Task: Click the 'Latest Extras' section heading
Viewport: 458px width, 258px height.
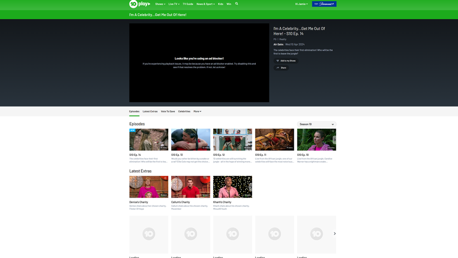Action: pos(140,171)
